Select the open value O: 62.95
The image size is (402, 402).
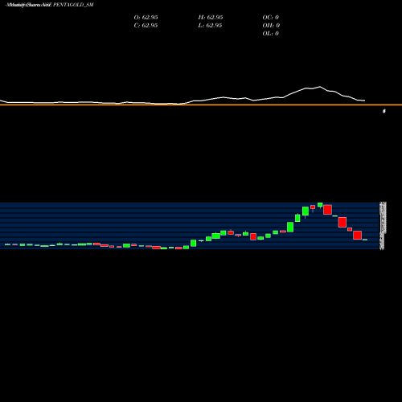click(x=146, y=17)
